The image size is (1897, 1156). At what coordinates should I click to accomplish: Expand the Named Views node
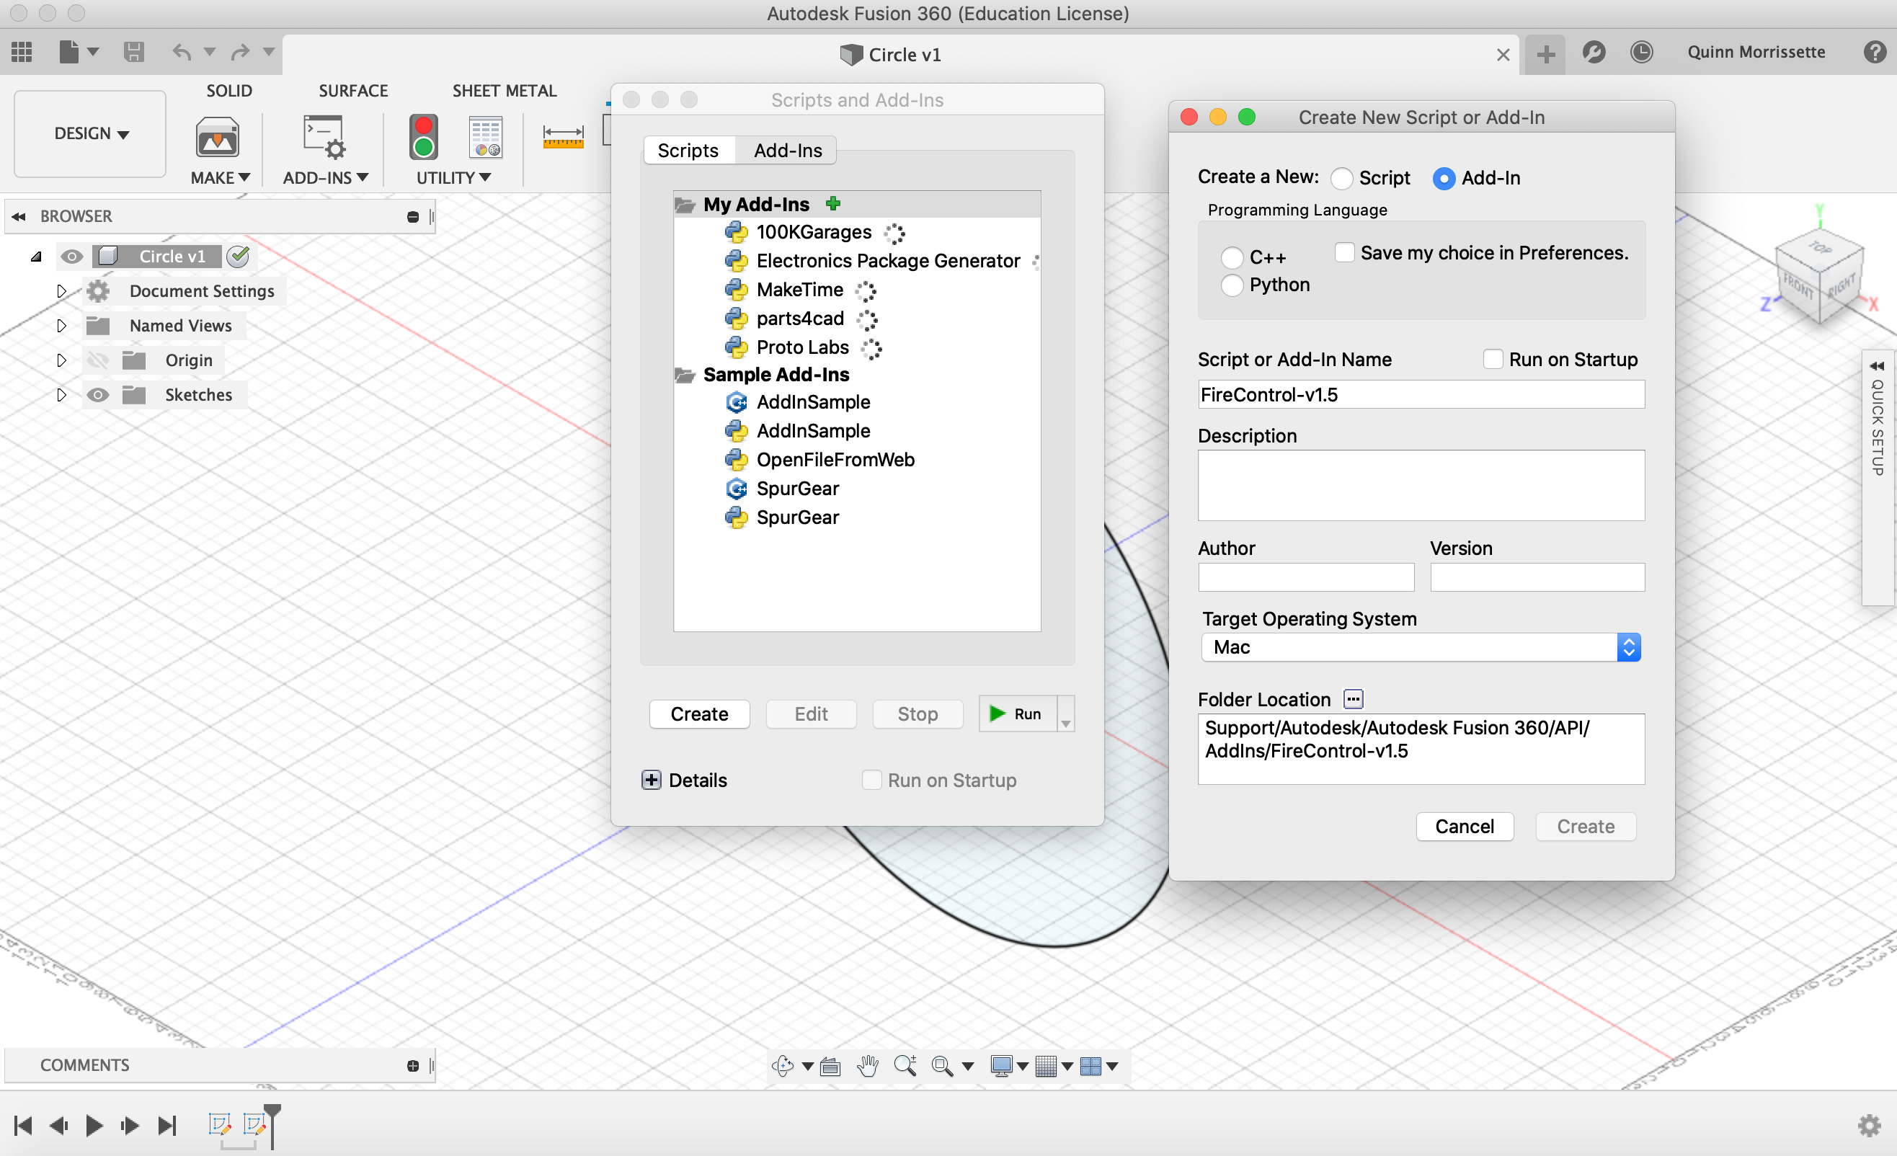(61, 326)
